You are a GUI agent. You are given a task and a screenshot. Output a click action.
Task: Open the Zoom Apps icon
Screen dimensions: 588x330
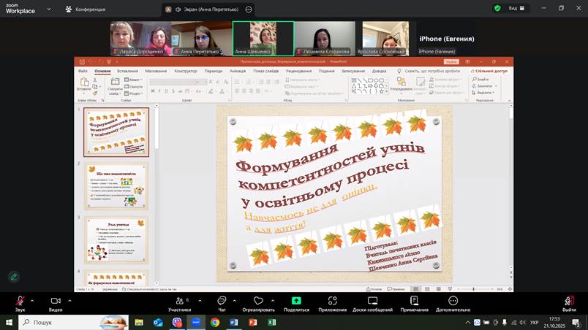pos(332,301)
